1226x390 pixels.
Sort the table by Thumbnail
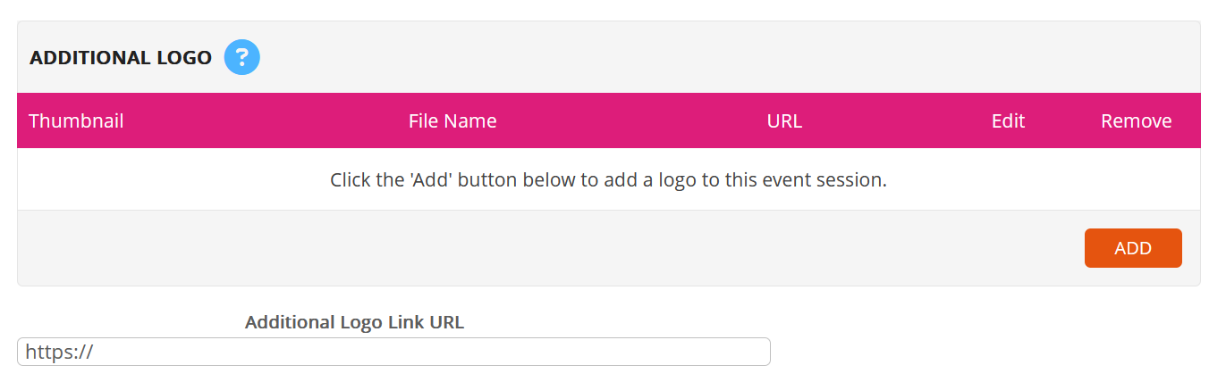(76, 121)
